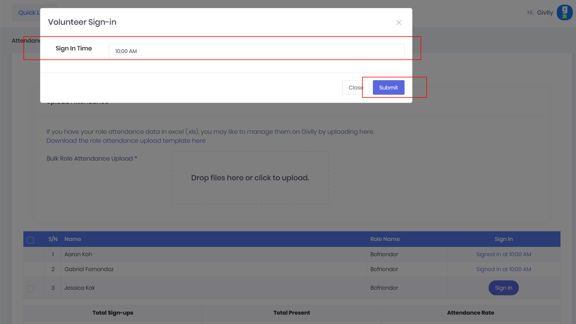This screenshot has height=324, width=576.
Task: Close the Volunteer Sign-in dialog with the X
Action: coord(399,22)
